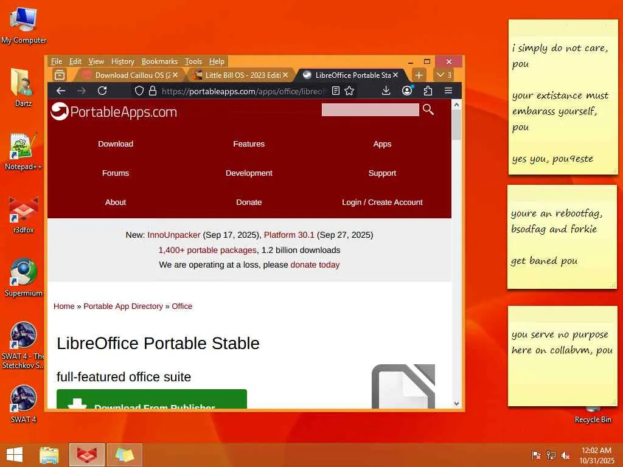Launch r3dfox desktop shortcut
The width and height of the screenshot is (623, 467).
(24, 215)
